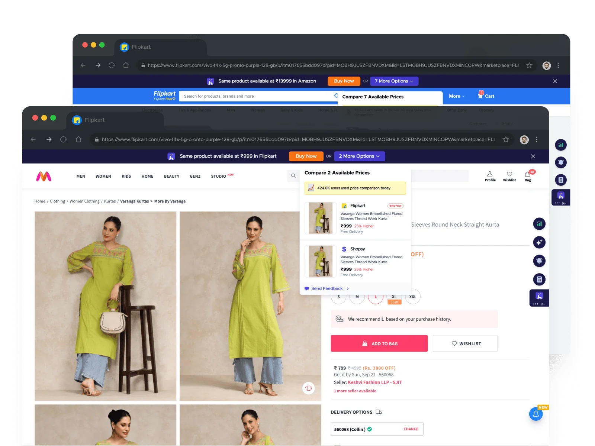Open price graph icon on the front window
The image size is (595, 446).
coord(539,224)
